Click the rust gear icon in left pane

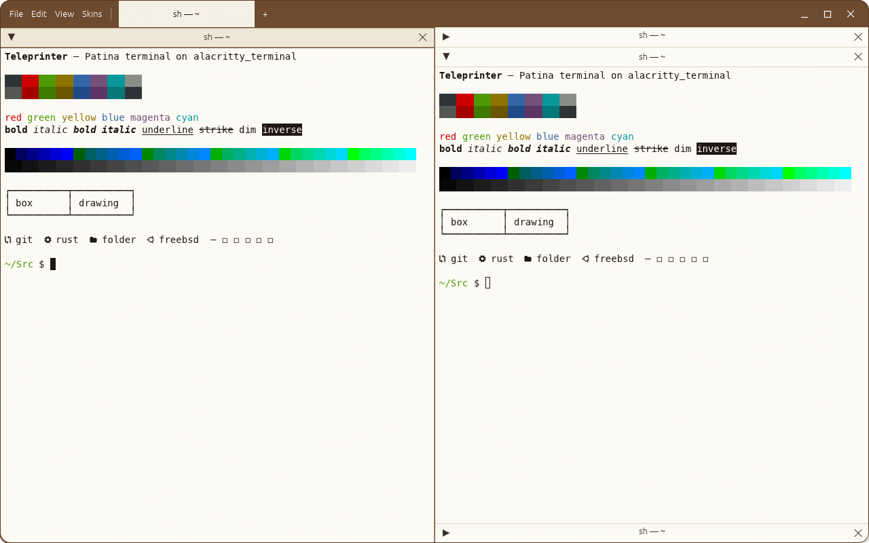click(x=48, y=240)
